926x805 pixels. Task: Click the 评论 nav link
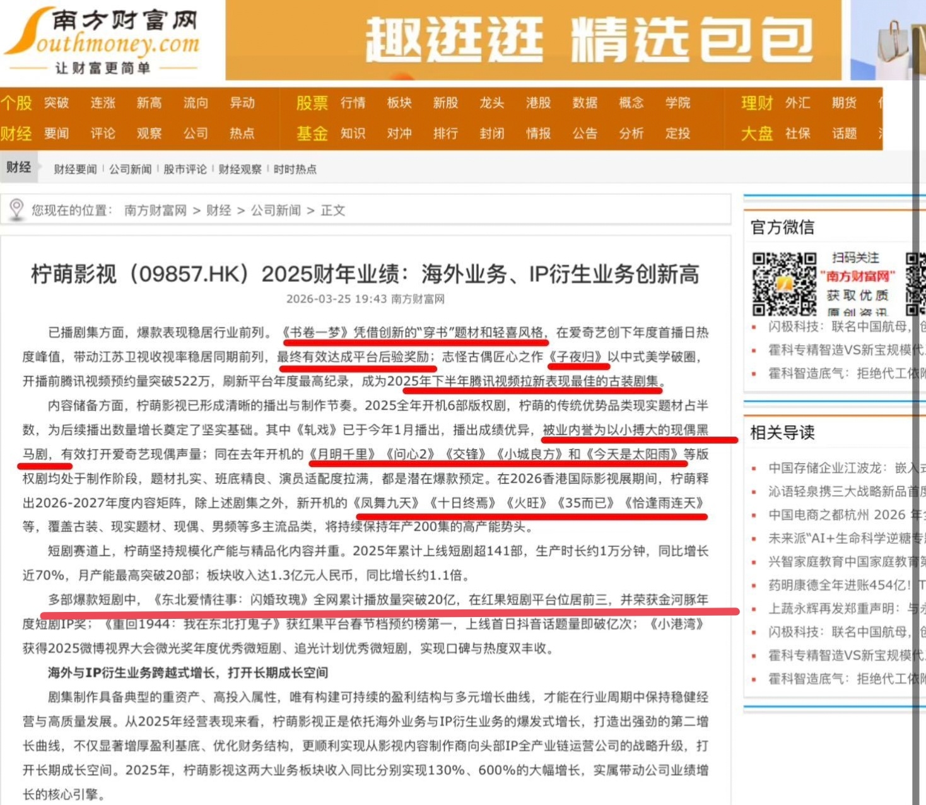pos(103,133)
